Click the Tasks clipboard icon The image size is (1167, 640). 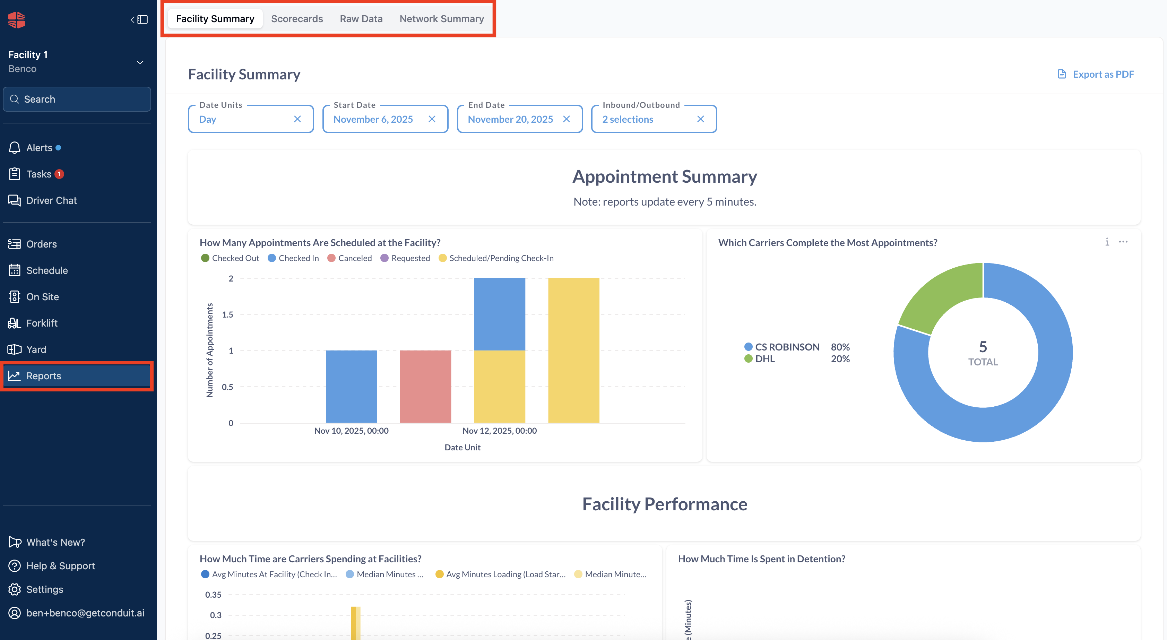tap(15, 174)
